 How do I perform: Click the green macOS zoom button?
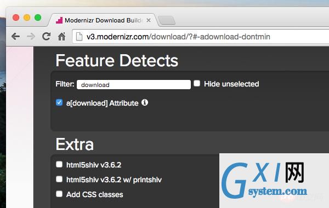(38, 18)
